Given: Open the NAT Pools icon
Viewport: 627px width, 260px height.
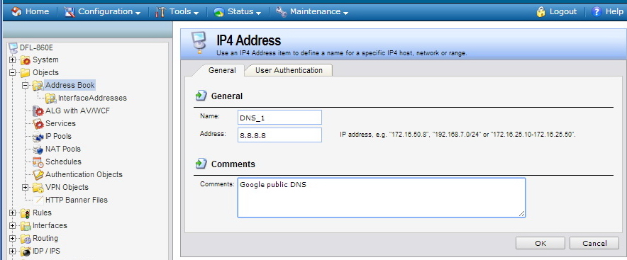Looking at the screenshot, I should tap(38, 149).
